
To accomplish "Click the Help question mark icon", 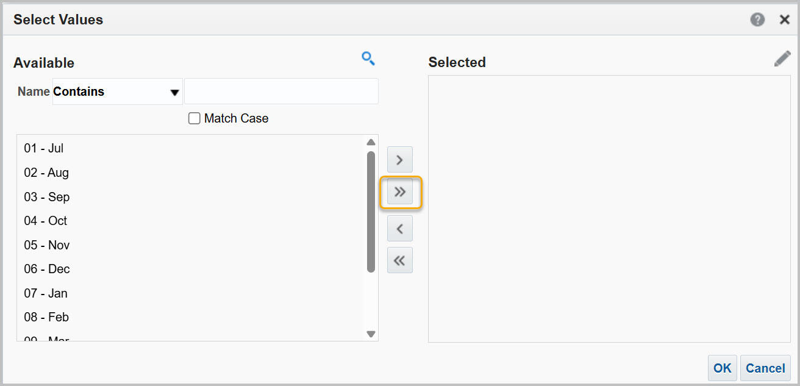I will click(x=757, y=20).
